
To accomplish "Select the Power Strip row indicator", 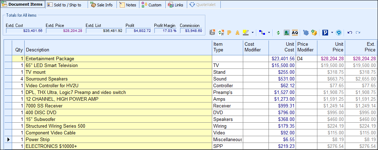I will coord(8,139).
